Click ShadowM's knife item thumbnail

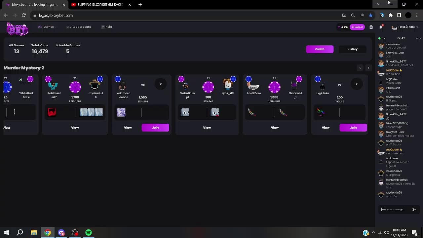coord(283,112)
